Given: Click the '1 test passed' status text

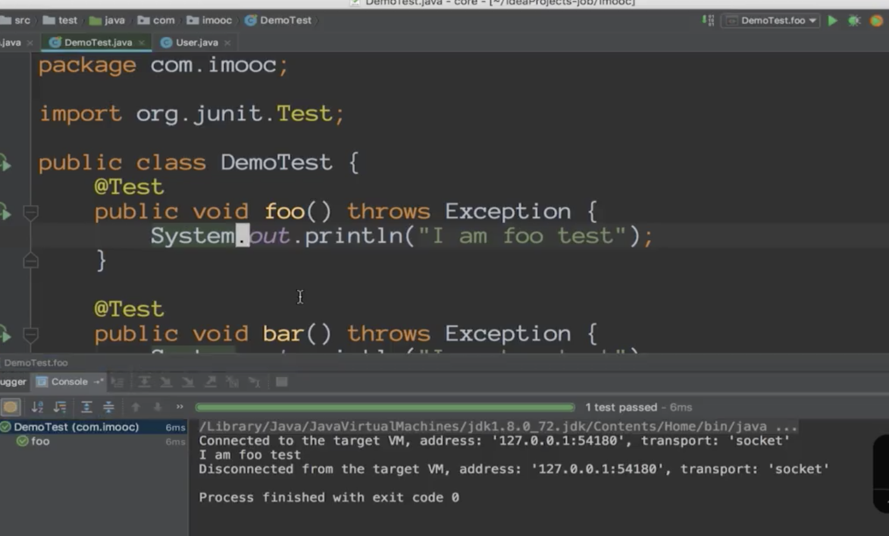Looking at the screenshot, I should point(621,408).
